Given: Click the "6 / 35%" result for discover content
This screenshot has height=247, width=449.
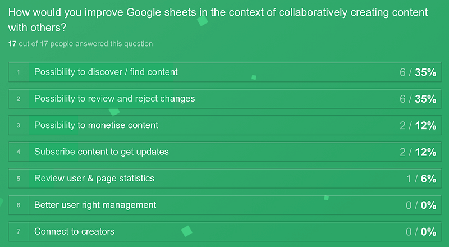Looking at the screenshot, I should click(x=418, y=72).
